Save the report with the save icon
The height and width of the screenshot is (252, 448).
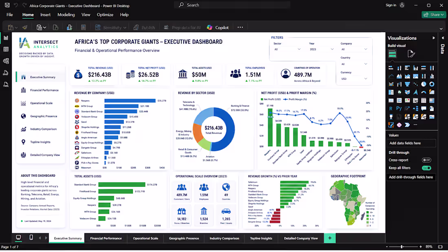[x=7, y=5]
